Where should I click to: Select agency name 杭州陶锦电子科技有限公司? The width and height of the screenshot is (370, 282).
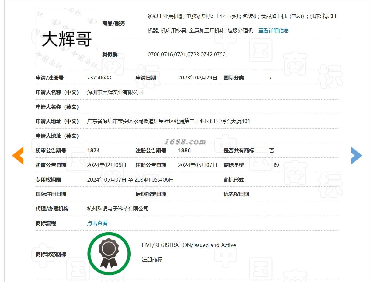[118, 209]
